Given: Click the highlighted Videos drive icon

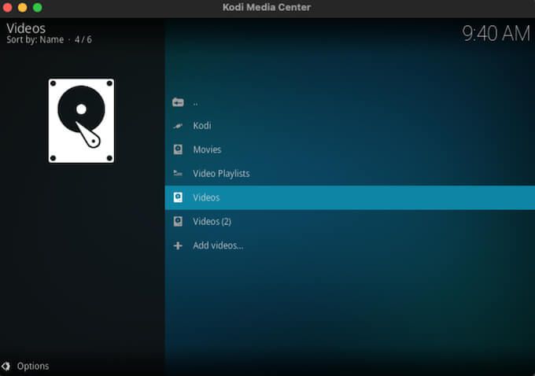Looking at the screenshot, I should (178, 197).
